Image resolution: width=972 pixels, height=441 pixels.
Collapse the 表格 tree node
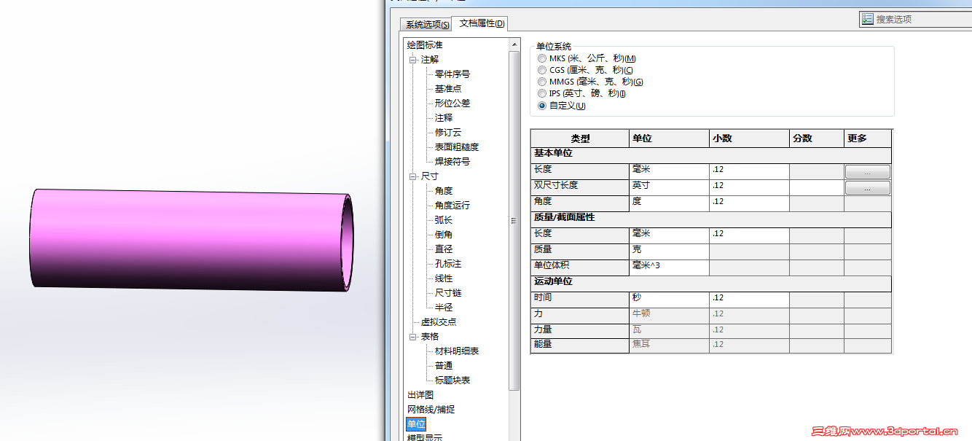pos(413,336)
